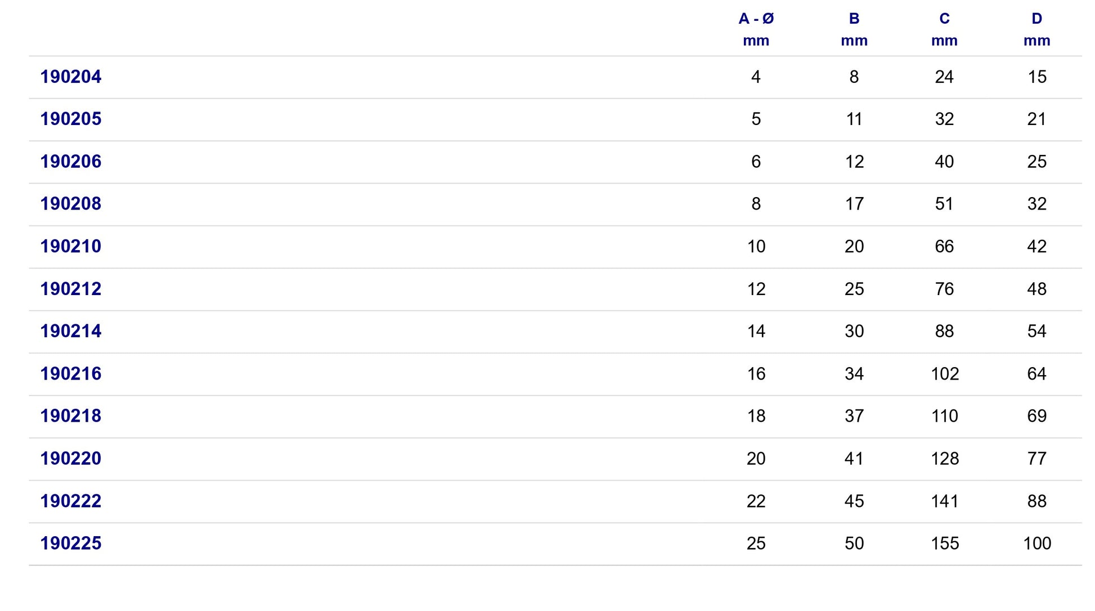Select the B value 41 cell
The height and width of the screenshot is (611, 1095).
[x=854, y=458]
